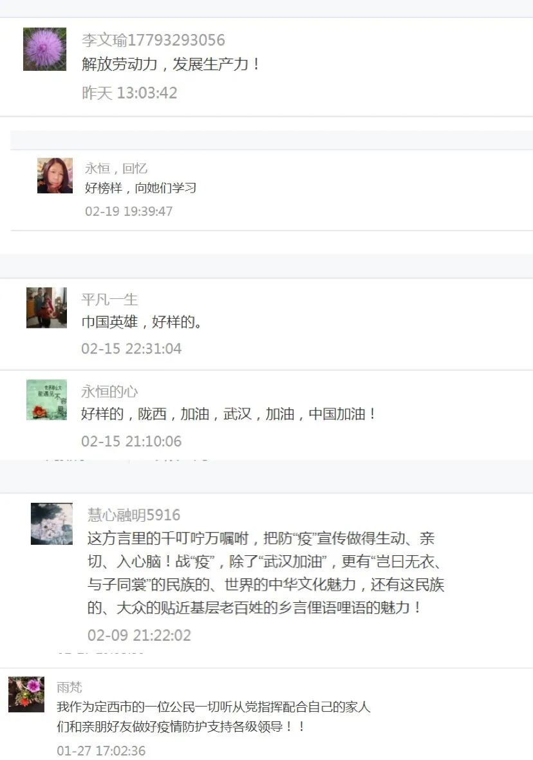Select comment 解放劳动力，发展生产力！
This screenshot has height=760, width=533.
coord(171,64)
